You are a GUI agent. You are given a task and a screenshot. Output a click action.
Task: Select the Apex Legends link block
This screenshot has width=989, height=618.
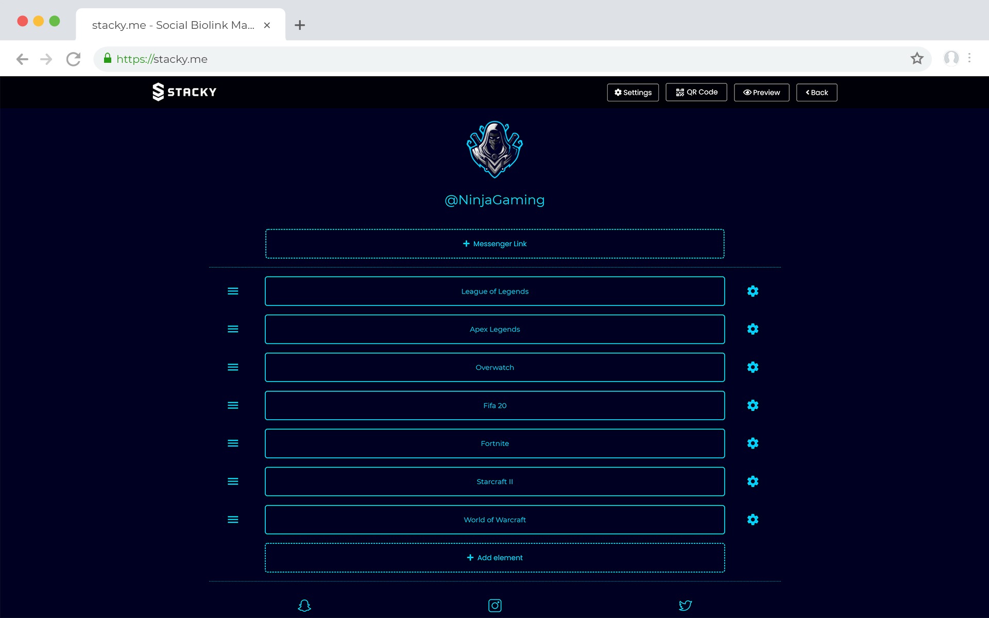click(494, 329)
